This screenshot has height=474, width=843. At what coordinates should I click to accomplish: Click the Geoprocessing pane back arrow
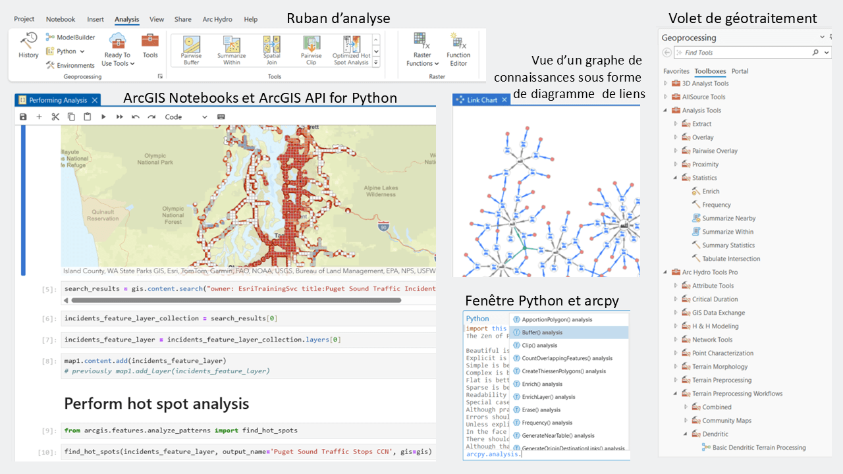pos(667,52)
